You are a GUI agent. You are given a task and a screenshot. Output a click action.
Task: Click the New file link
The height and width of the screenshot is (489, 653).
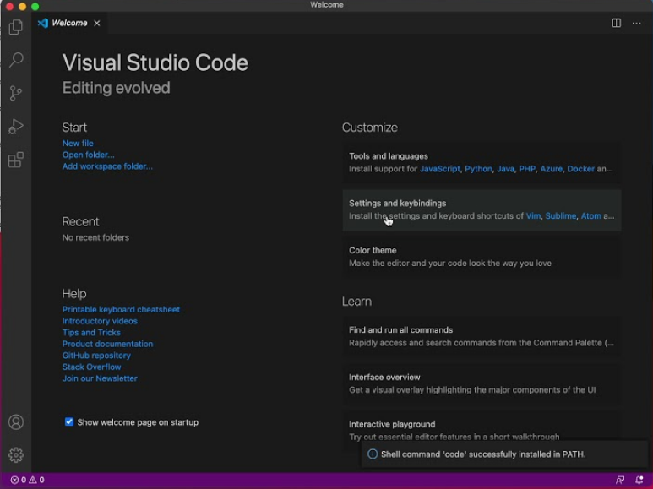(x=78, y=144)
